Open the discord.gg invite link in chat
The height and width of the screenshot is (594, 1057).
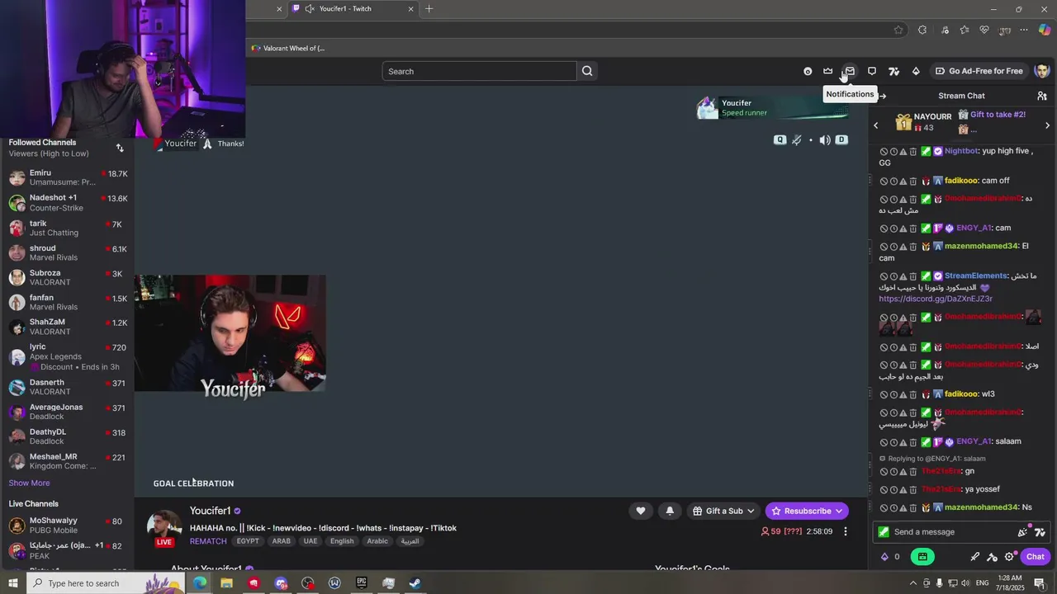pyautogui.click(x=936, y=299)
